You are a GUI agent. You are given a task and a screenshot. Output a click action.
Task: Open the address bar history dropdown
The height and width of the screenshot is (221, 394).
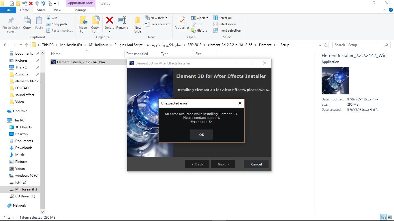pos(320,45)
